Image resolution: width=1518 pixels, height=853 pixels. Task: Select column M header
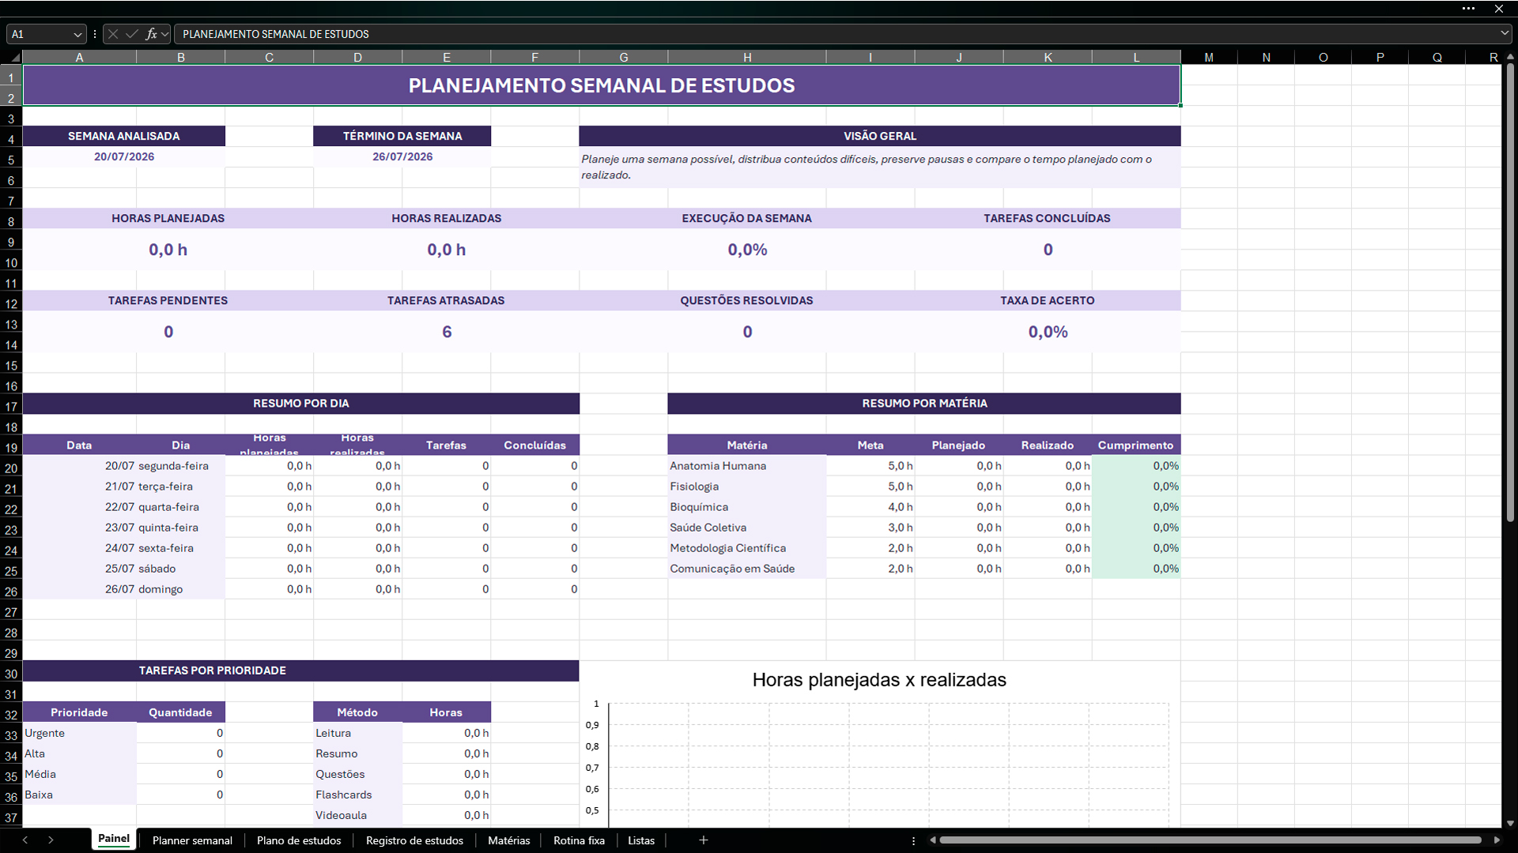pyautogui.click(x=1209, y=58)
